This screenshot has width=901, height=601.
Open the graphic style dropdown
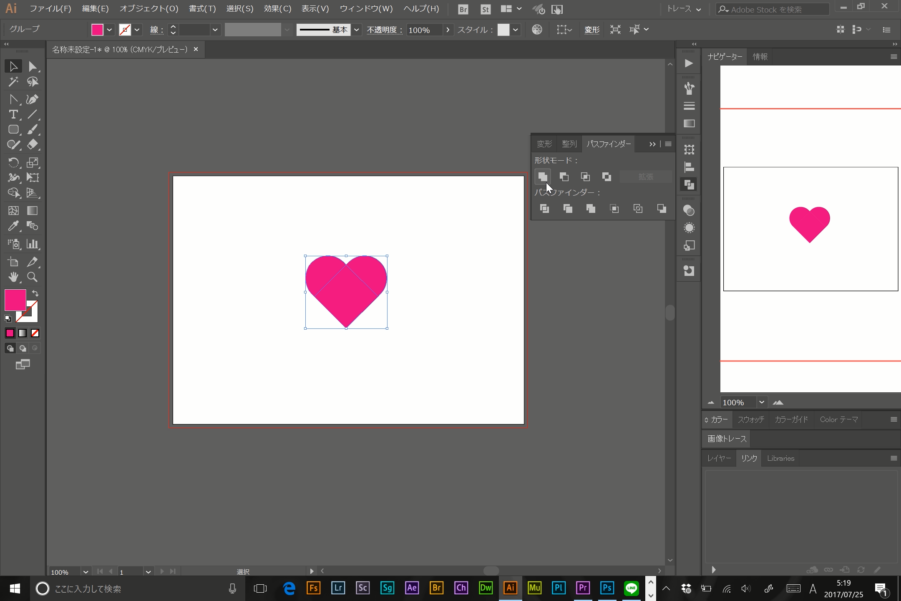point(516,30)
